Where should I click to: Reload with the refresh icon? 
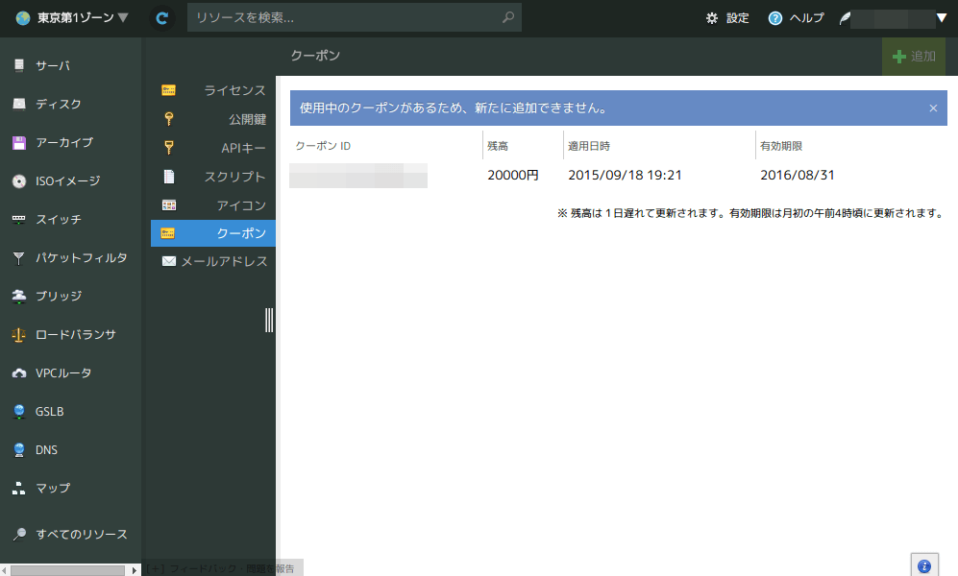[161, 18]
